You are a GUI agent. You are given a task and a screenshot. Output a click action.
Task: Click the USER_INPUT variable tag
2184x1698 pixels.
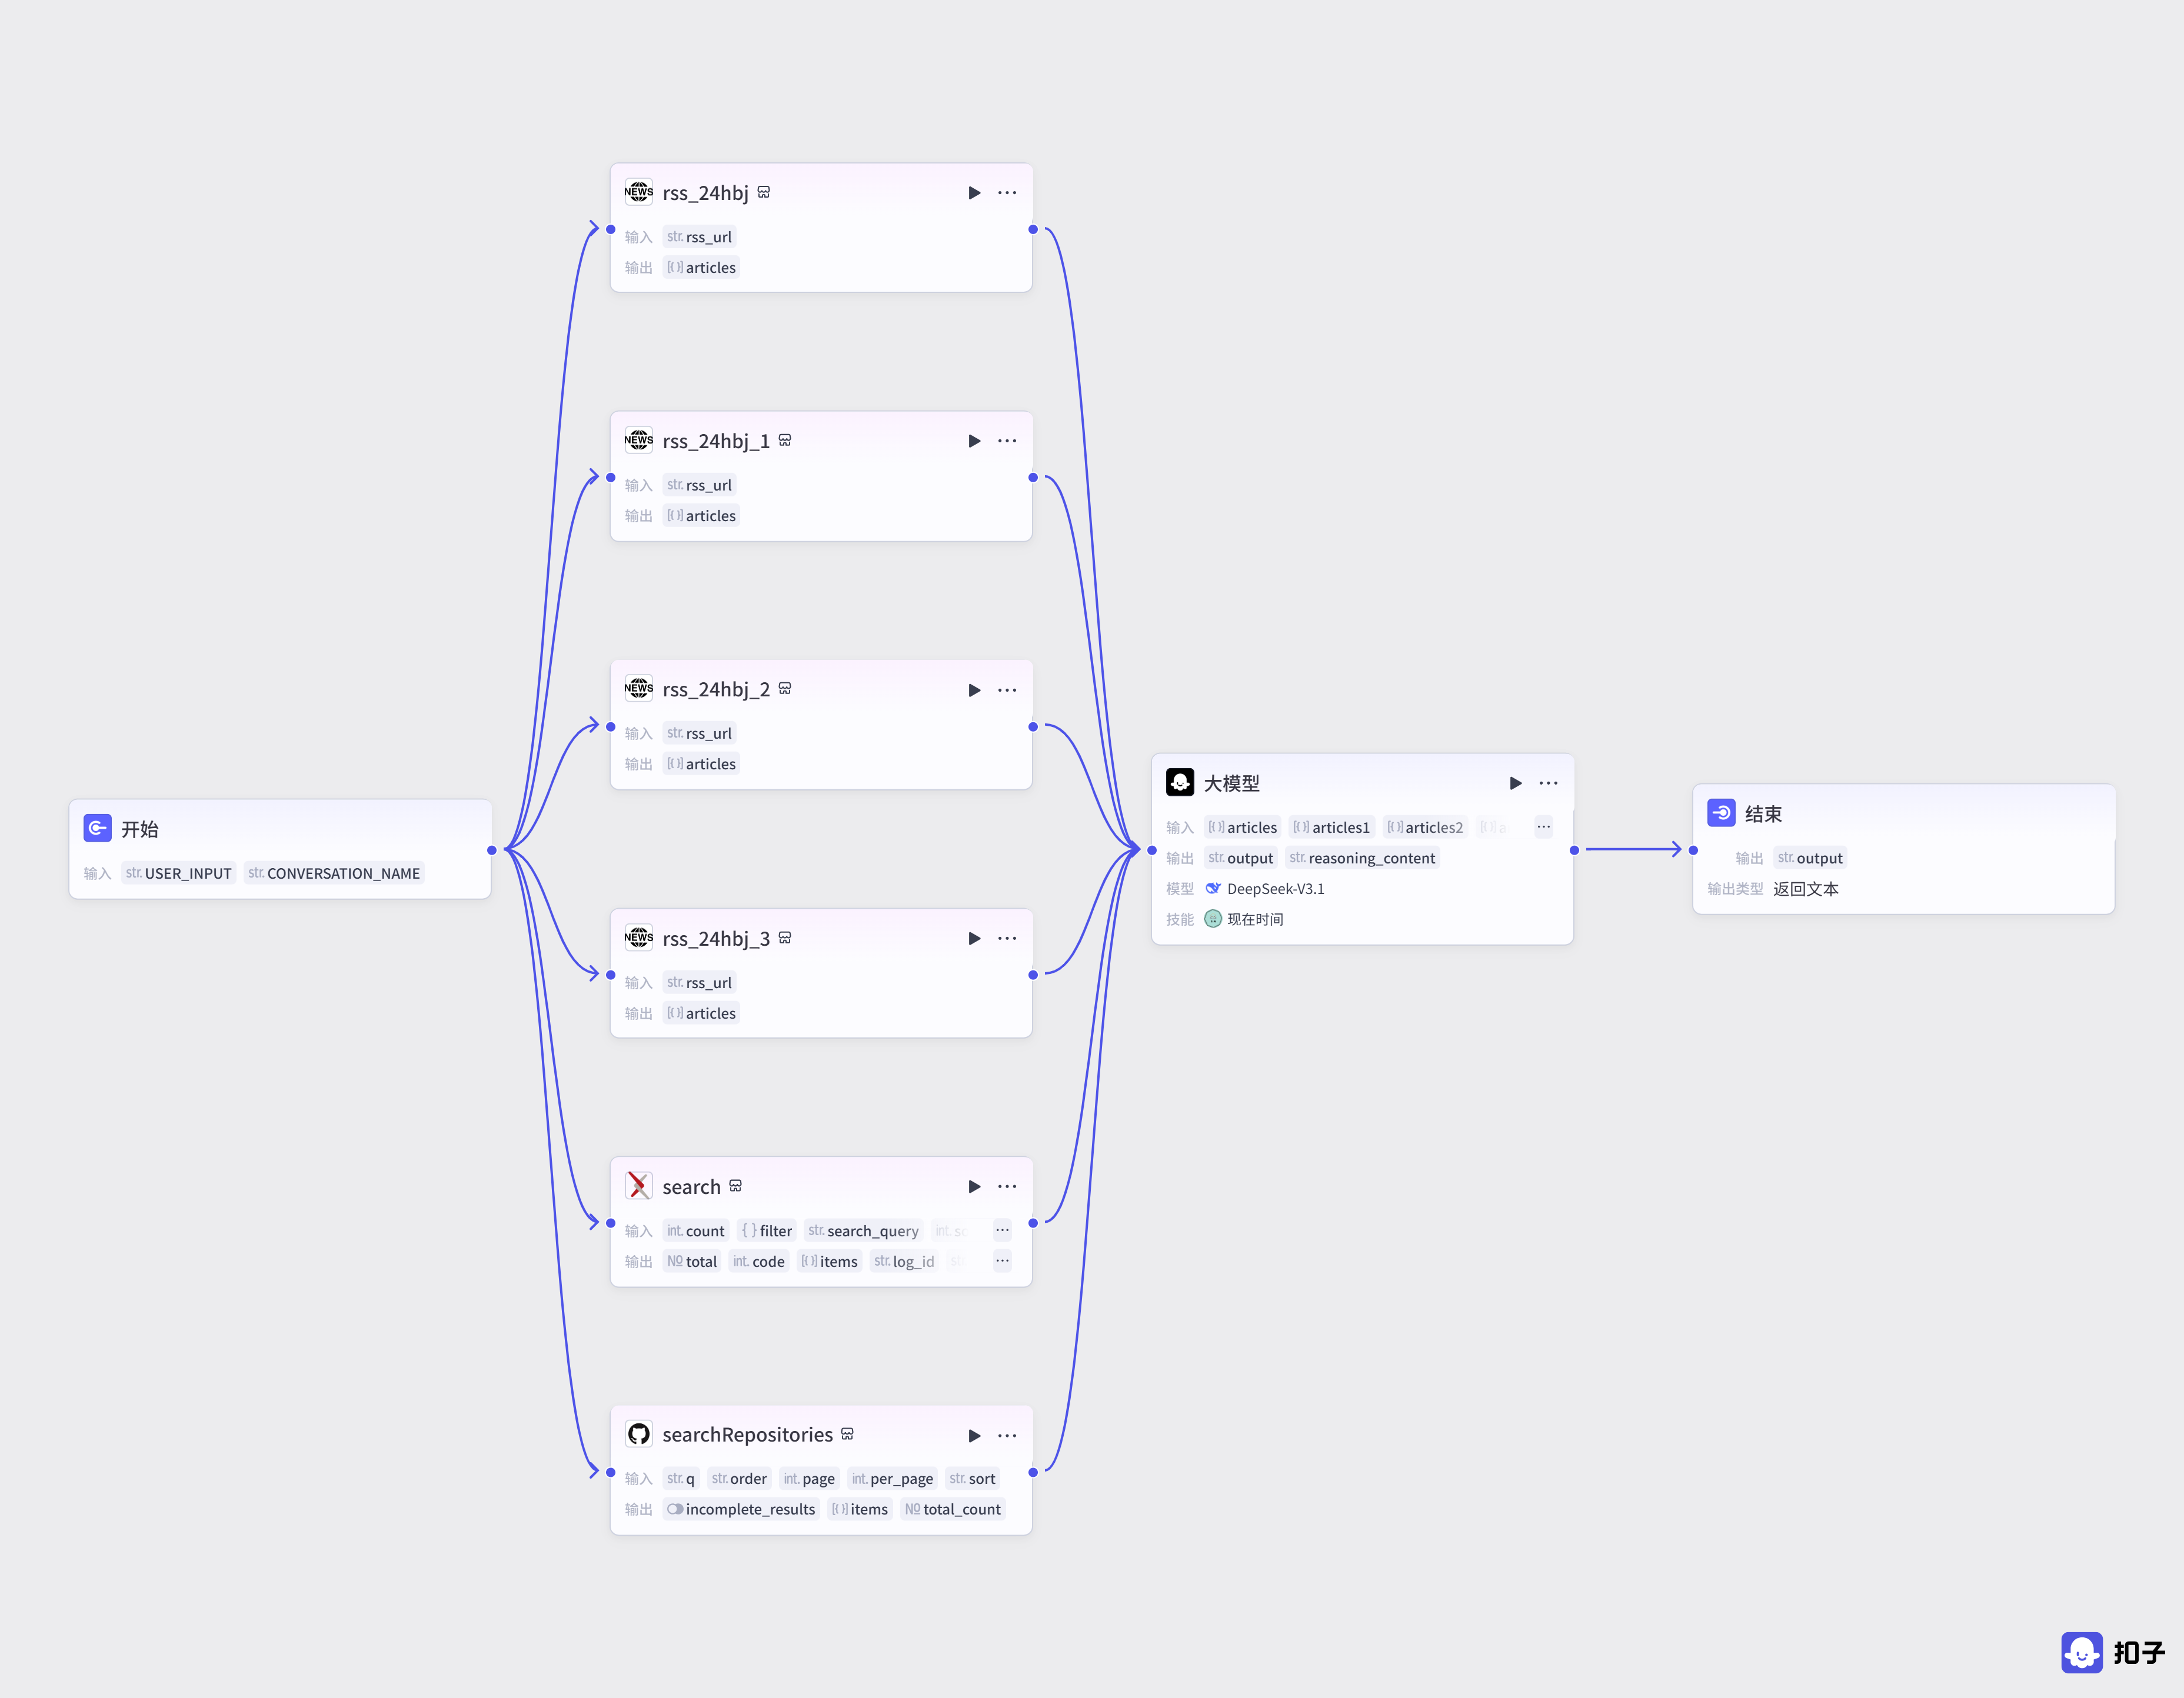coord(179,872)
